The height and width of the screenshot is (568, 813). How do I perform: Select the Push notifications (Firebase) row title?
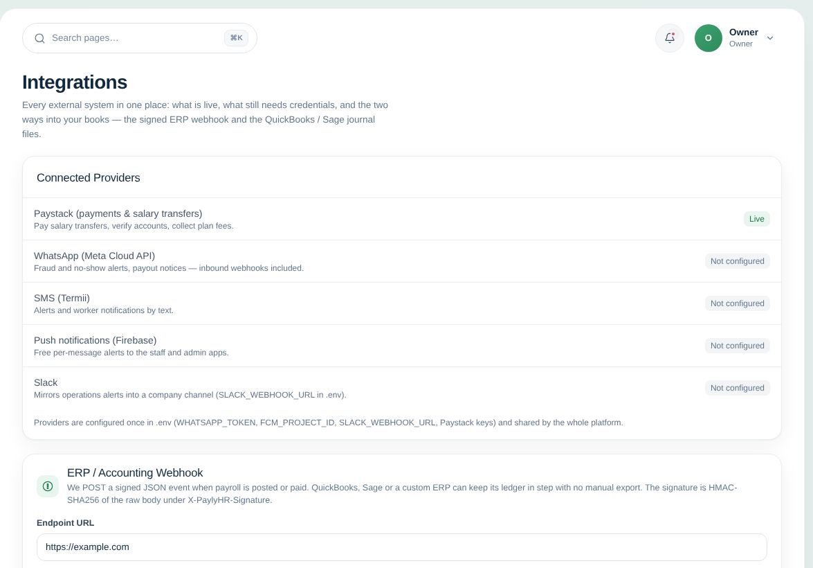95,340
